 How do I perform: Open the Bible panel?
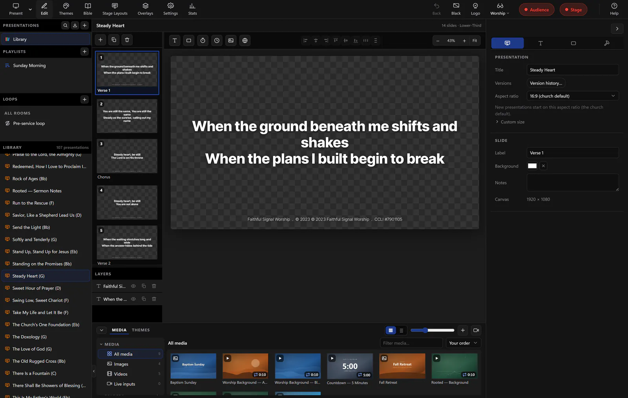tap(88, 9)
